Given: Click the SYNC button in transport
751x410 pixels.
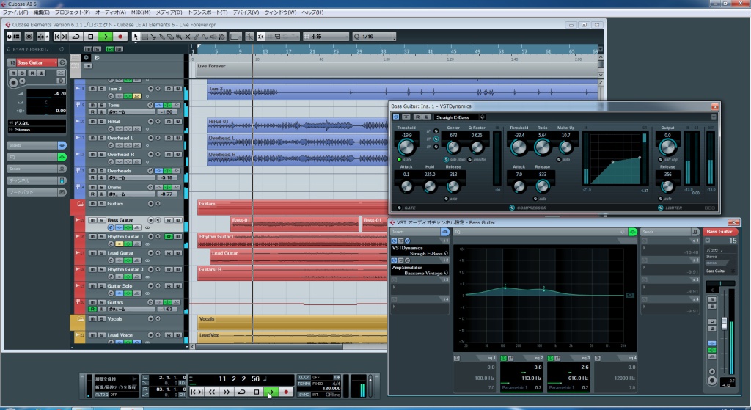Looking at the screenshot, I should pyautogui.click(x=304, y=395).
